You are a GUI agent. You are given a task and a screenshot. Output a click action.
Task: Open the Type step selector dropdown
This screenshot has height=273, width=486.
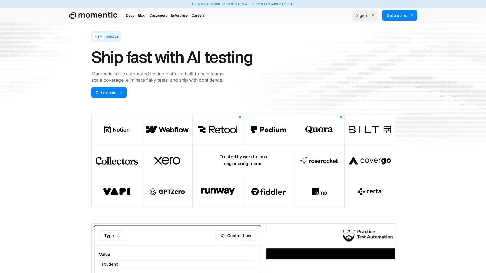112,236
